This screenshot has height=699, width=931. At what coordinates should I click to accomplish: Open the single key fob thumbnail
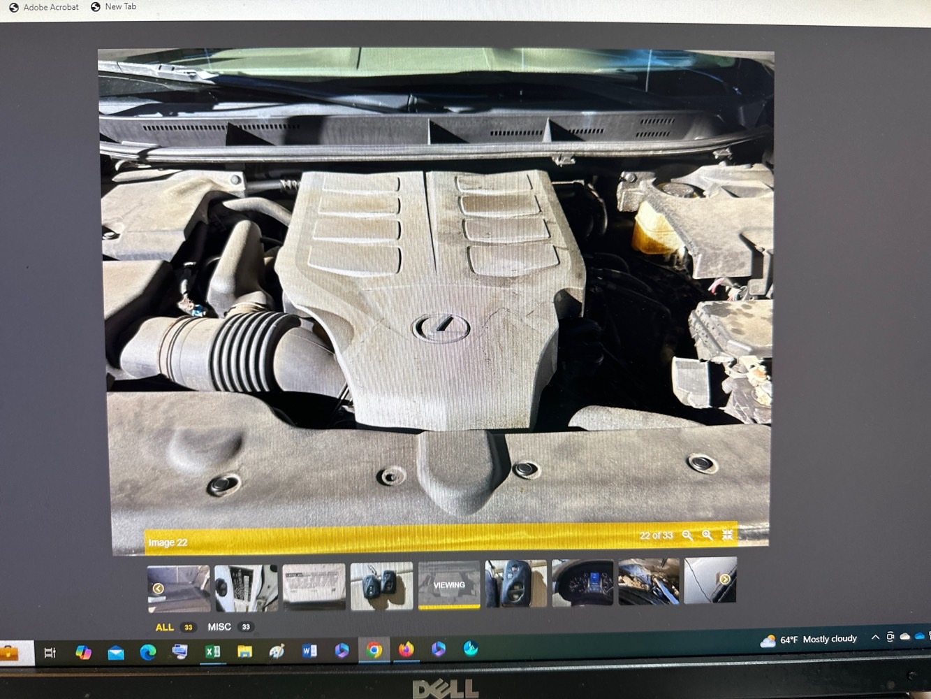coord(516,584)
